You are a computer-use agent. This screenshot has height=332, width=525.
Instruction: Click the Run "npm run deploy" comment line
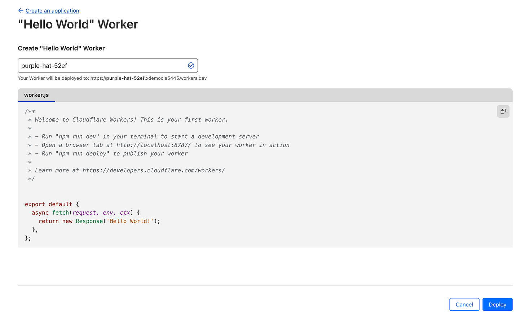[108, 153]
